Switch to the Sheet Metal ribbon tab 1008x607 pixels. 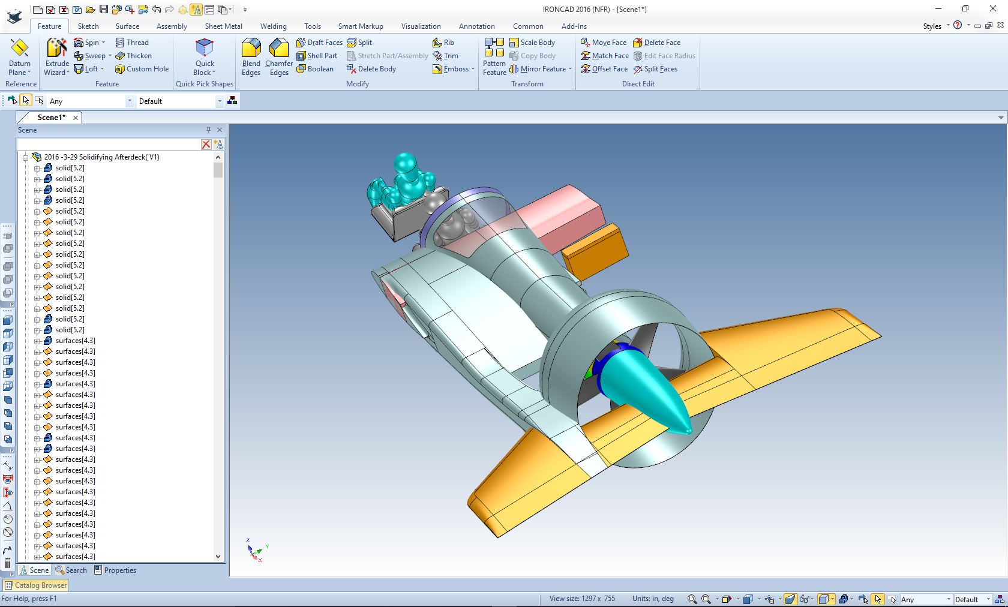223,26
